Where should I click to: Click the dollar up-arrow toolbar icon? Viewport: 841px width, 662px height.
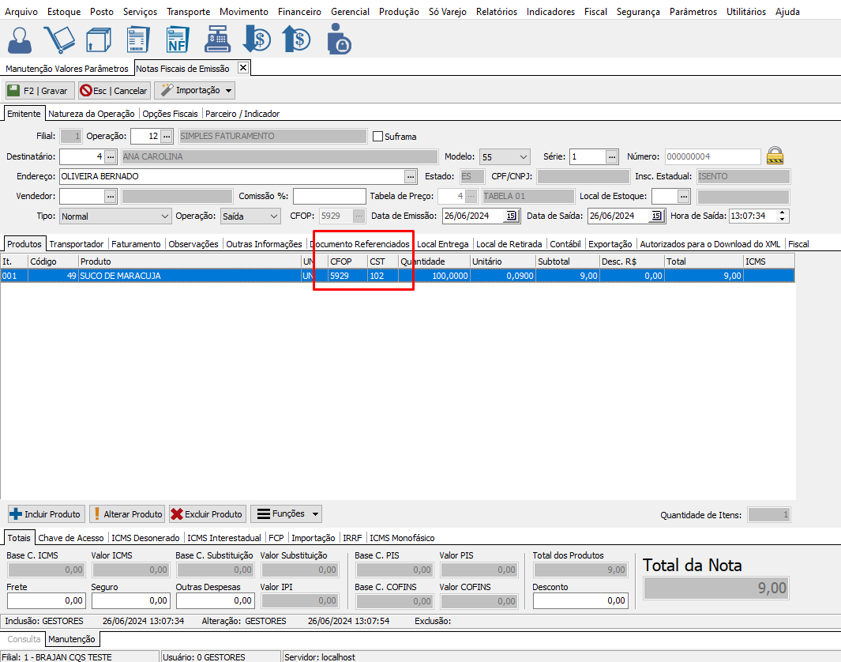click(297, 39)
